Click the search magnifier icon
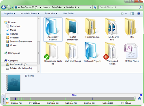The height and width of the screenshot is (106, 144). 140,7
